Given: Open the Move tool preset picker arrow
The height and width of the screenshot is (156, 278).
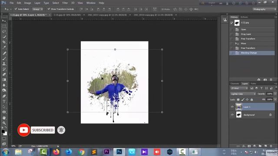Looking at the screenshot, I should point(10,9).
